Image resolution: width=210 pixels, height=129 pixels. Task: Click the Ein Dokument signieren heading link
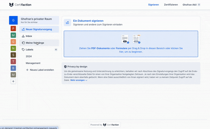pyautogui.click(x=88, y=21)
